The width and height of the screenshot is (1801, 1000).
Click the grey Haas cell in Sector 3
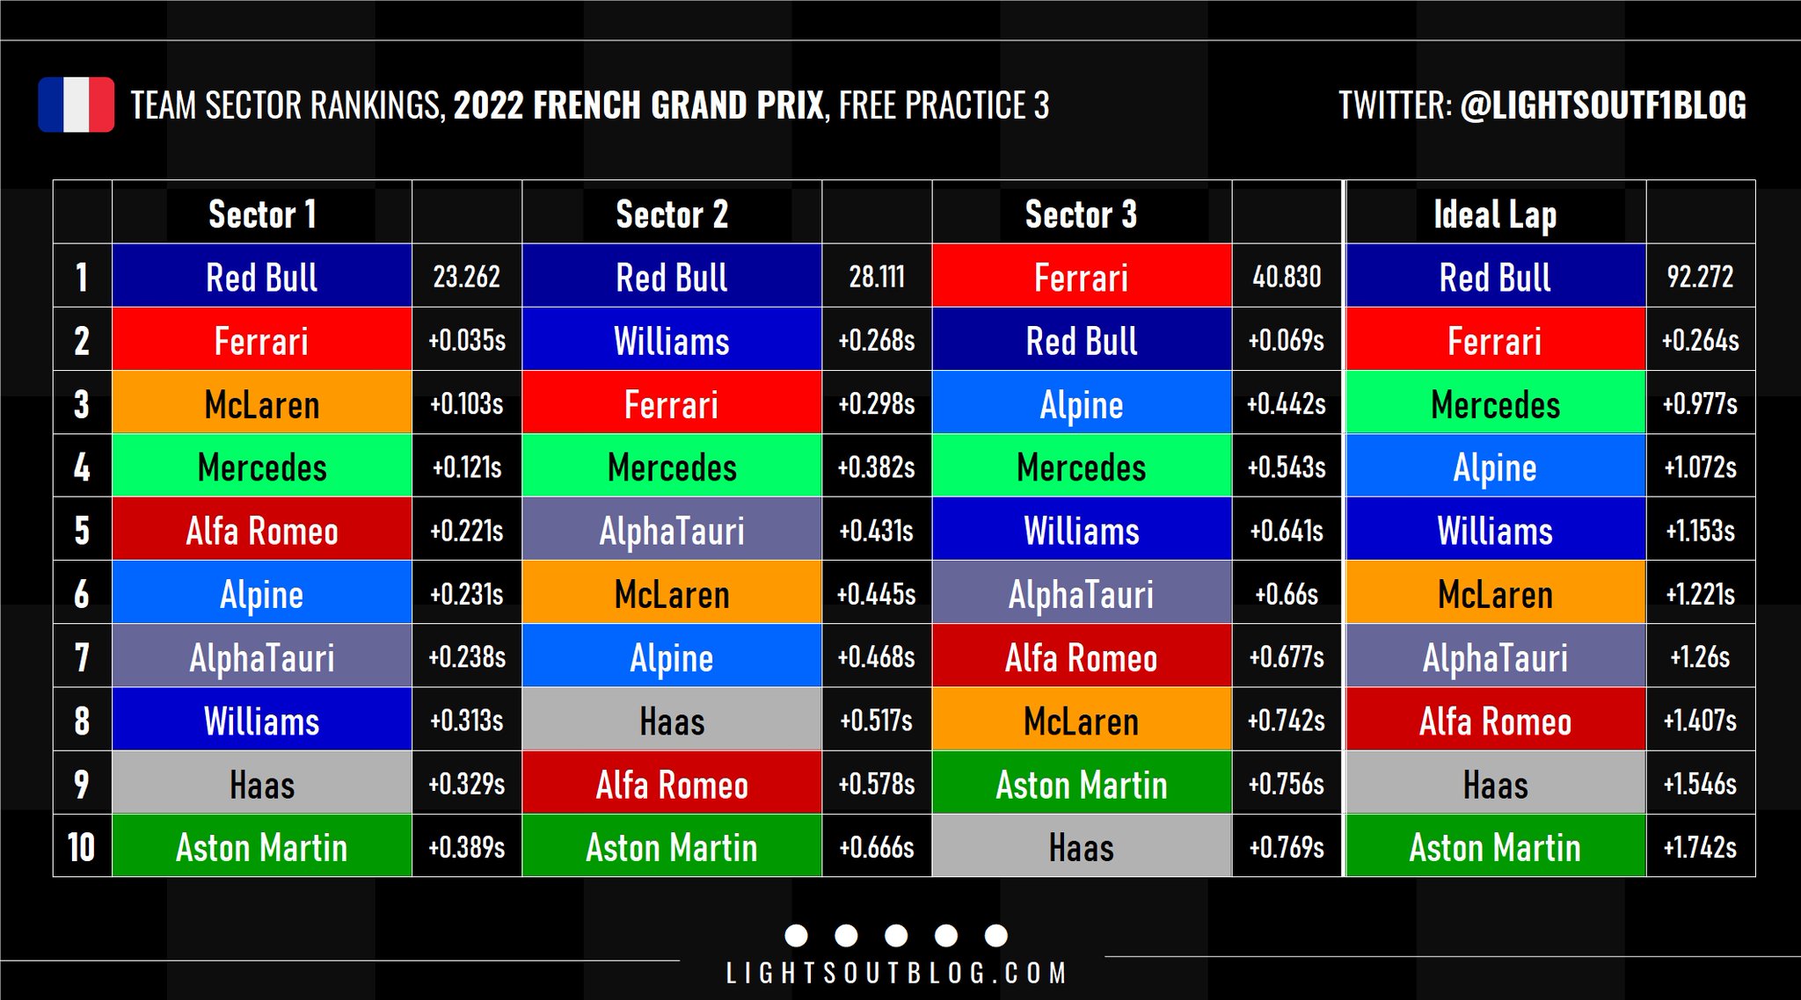point(1082,847)
